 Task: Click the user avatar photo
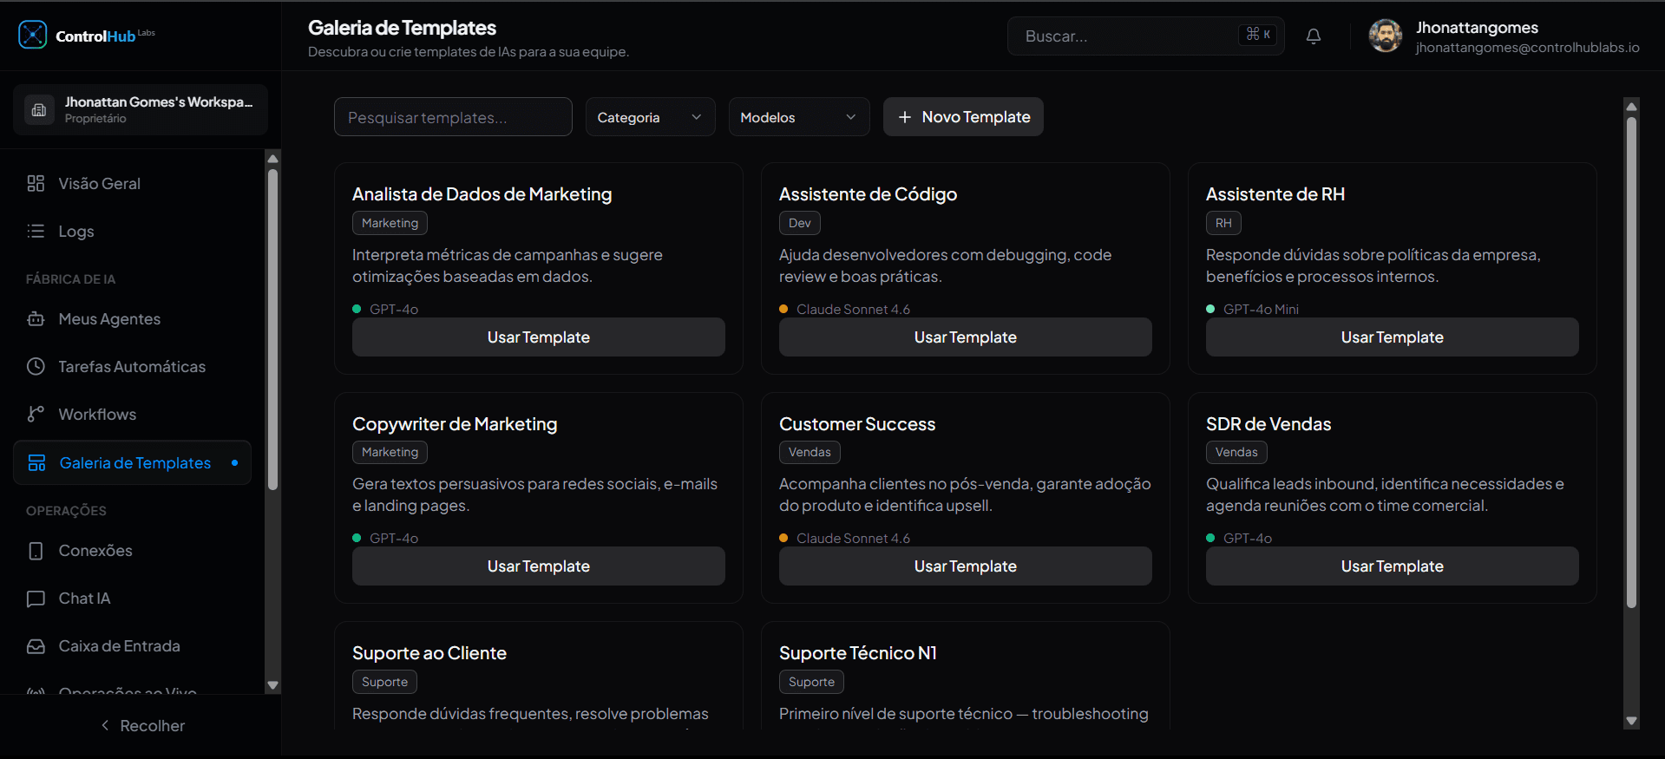pos(1386,36)
